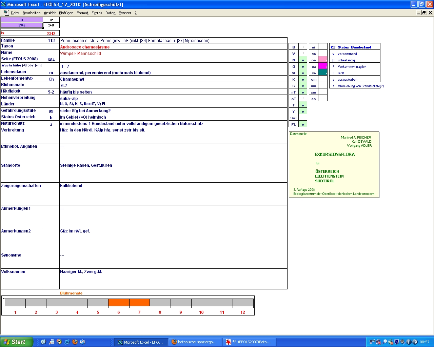This screenshot has height=347, width=434.
Task: Click Zeigereigenschaften value kalkliebend
Action: pos(71,186)
